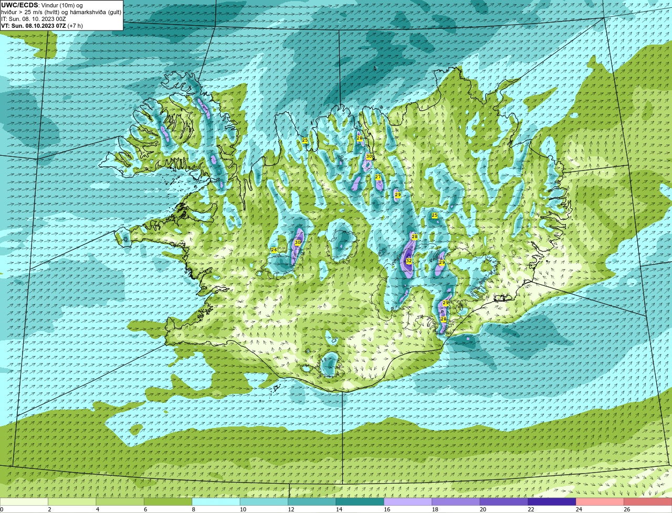Image resolution: width=672 pixels, height=513 pixels.
Task: Click the 8–10 m/s pale cyan color bar segment
Action: click(216, 501)
